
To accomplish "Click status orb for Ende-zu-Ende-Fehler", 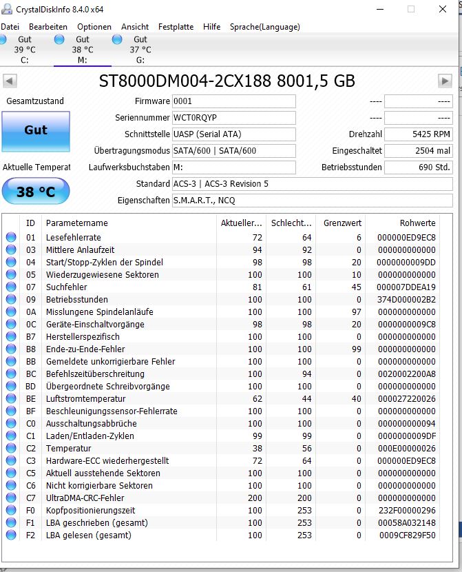I will [11, 349].
